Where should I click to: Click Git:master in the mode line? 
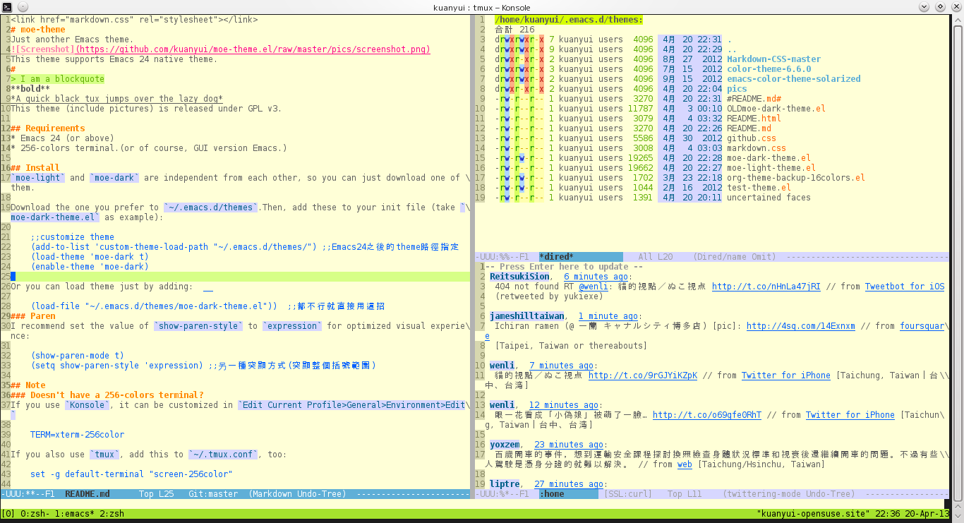212,494
